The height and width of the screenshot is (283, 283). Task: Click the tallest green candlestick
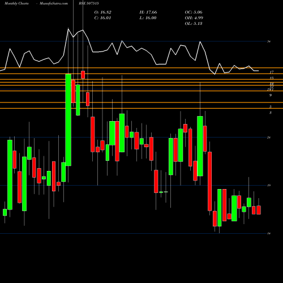pyautogui.click(x=68, y=120)
